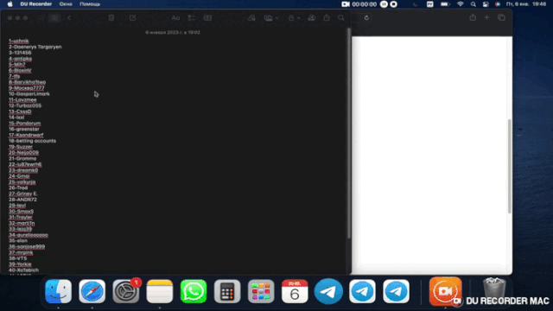Open Calculator from the Dock
Screen dimensions: 553x311
click(x=227, y=291)
